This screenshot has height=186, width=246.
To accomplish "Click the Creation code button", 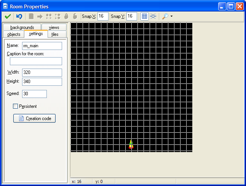I will [35, 119].
